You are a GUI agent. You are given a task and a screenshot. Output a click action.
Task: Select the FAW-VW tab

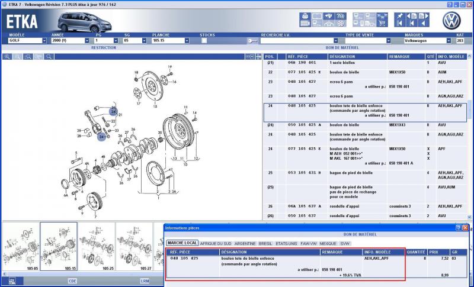coord(308,244)
